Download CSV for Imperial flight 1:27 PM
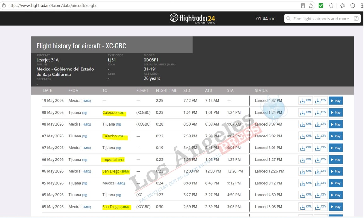 (321, 159)
